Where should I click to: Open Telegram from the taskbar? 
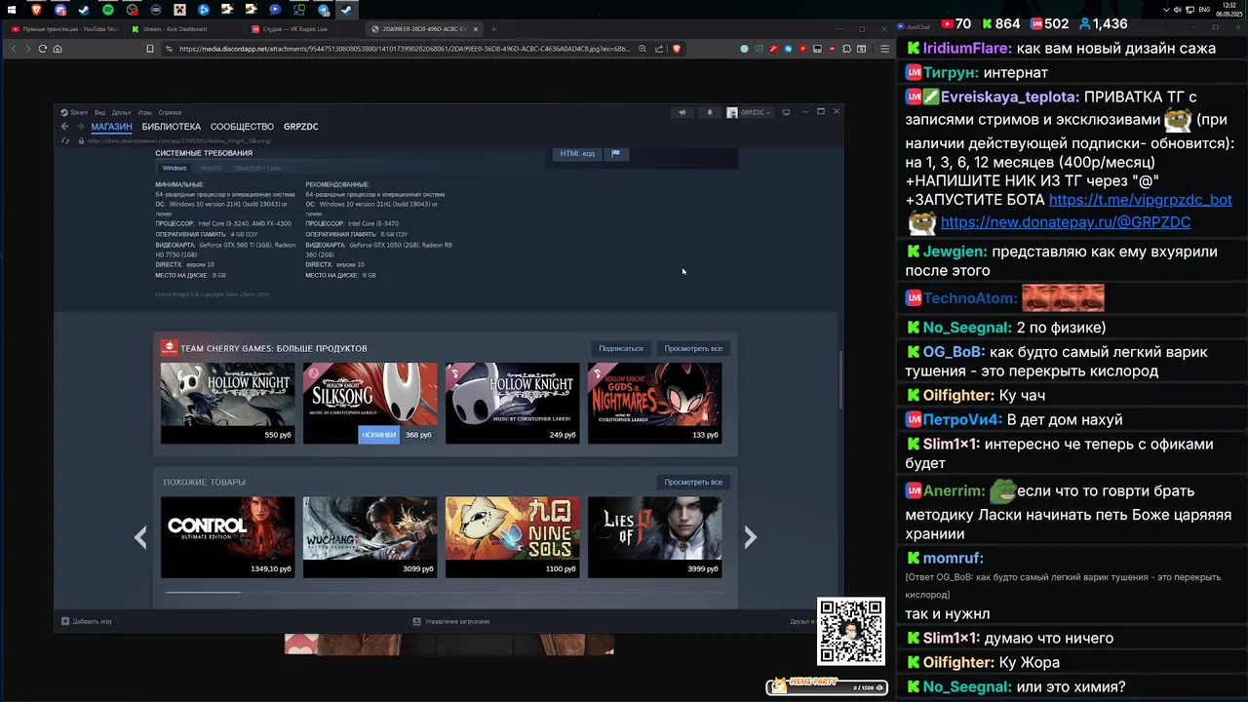pos(324,10)
